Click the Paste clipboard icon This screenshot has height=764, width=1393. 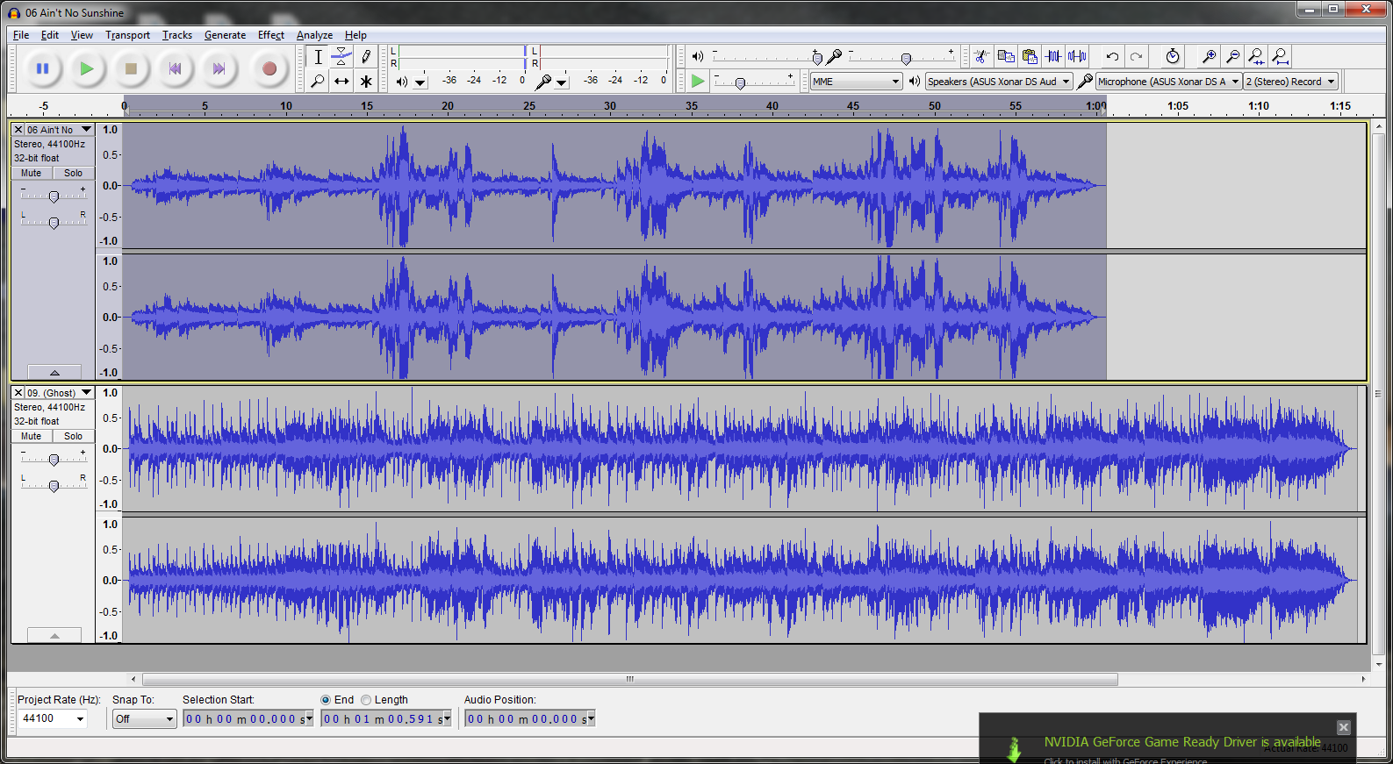click(x=1030, y=57)
